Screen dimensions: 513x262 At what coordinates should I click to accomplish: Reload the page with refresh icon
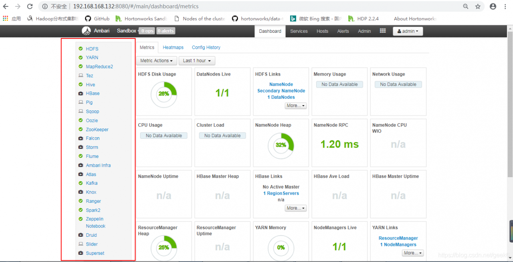[30, 6]
